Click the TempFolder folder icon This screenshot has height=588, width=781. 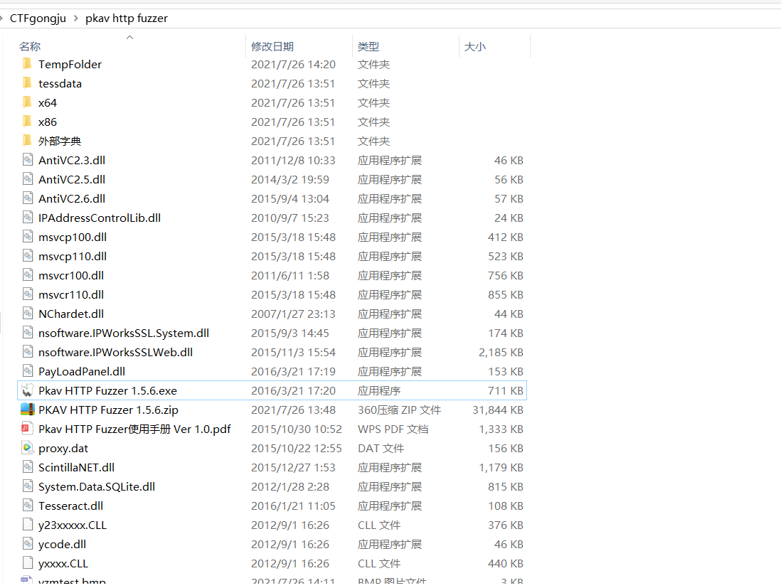click(28, 64)
